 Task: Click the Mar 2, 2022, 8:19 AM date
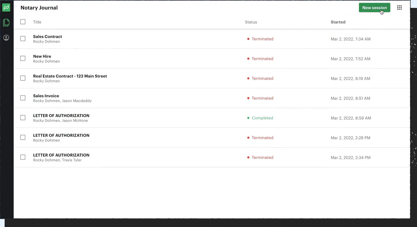point(350,78)
